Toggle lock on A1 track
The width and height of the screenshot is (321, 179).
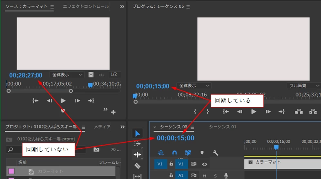(x=171, y=175)
